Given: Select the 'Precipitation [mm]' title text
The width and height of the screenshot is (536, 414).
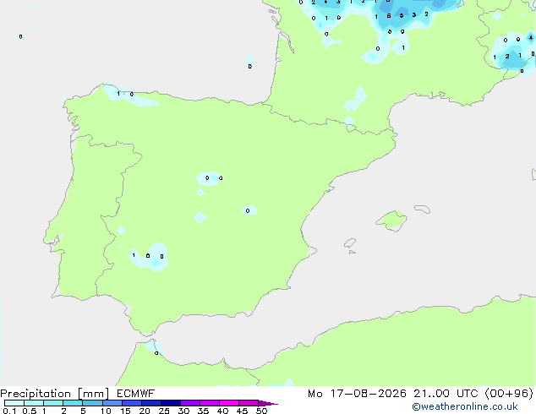Looking at the screenshot, I should tap(55, 394).
